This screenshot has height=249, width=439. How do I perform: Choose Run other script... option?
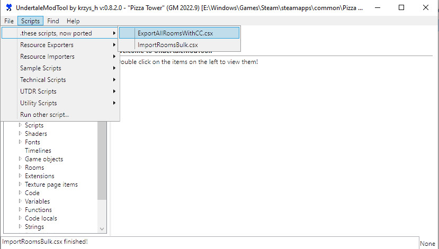pyautogui.click(x=44, y=115)
